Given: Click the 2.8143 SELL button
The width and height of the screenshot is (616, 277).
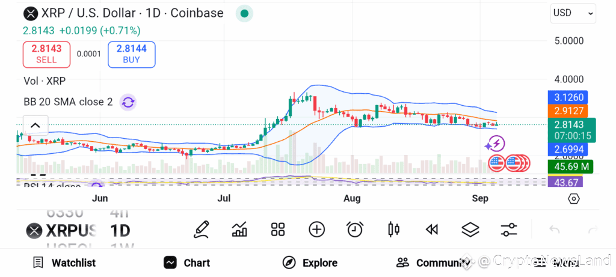Looking at the screenshot, I should pos(47,54).
